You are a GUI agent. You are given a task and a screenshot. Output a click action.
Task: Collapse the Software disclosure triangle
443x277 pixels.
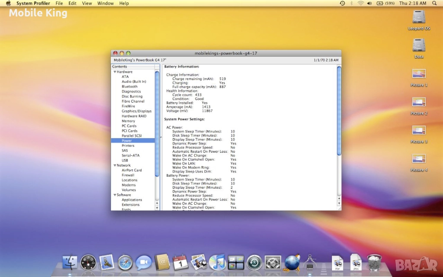pyautogui.click(x=115, y=195)
